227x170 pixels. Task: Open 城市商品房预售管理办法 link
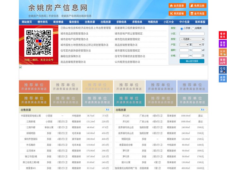(x=74, y=34)
